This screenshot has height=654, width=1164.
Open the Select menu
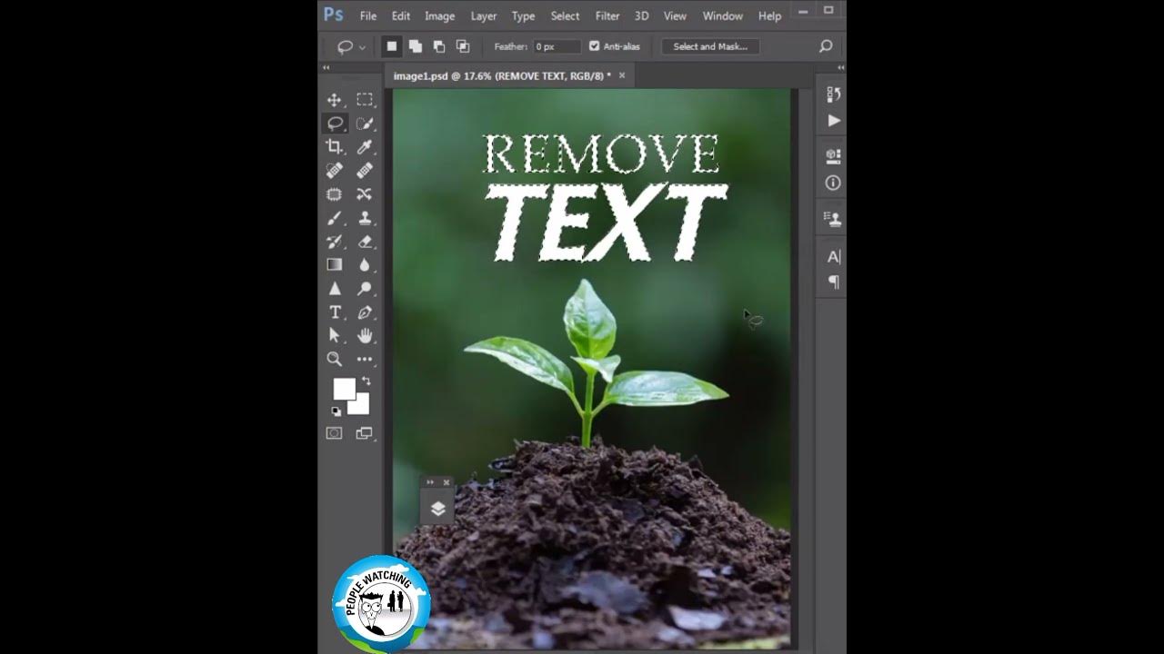(565, 16)
